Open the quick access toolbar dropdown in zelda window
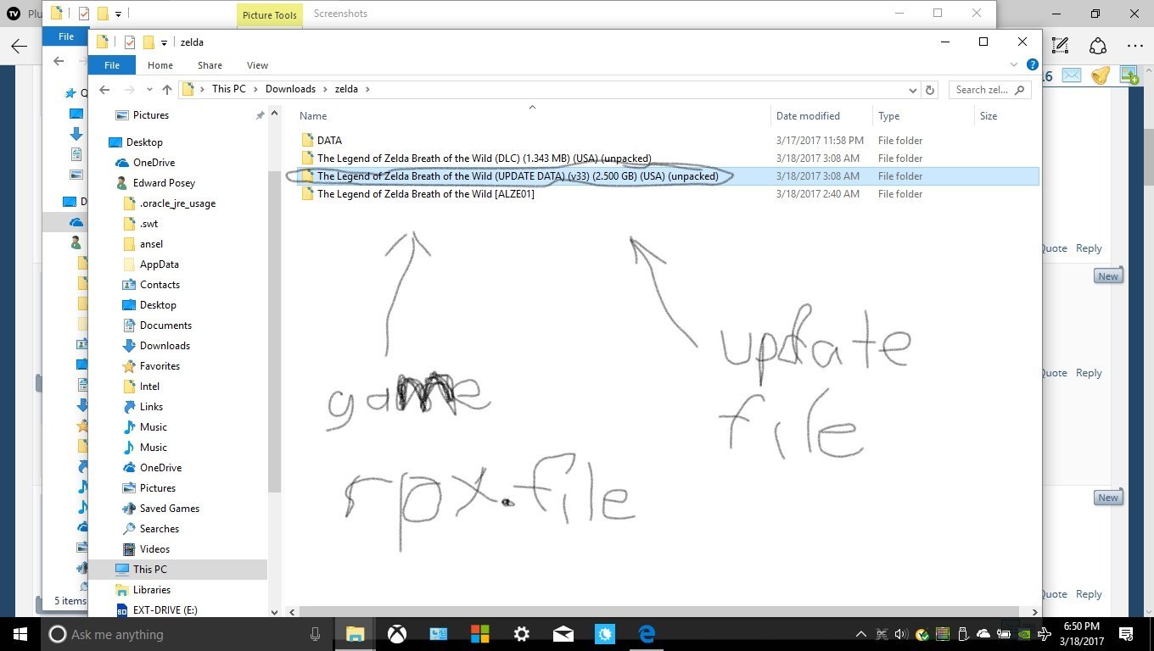Viewport: 1154px width, 651px height. (164, 42)
